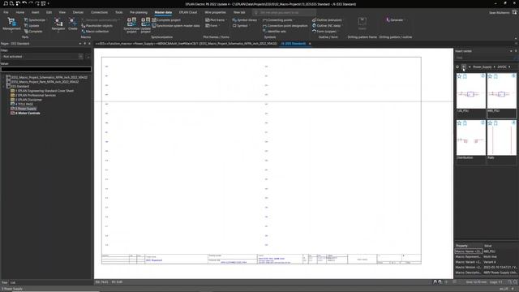Open Outline (NC data) dropdown
The image size is (519, 292).
click(327, 25)
